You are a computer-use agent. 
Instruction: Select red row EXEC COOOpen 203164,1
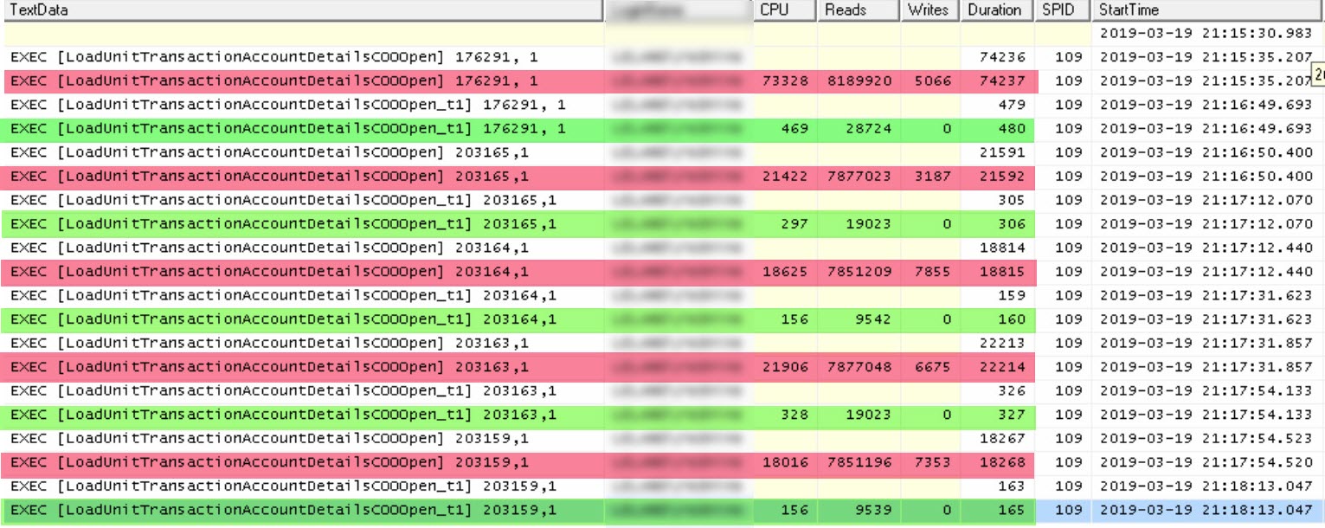click(x=519, y=271)
